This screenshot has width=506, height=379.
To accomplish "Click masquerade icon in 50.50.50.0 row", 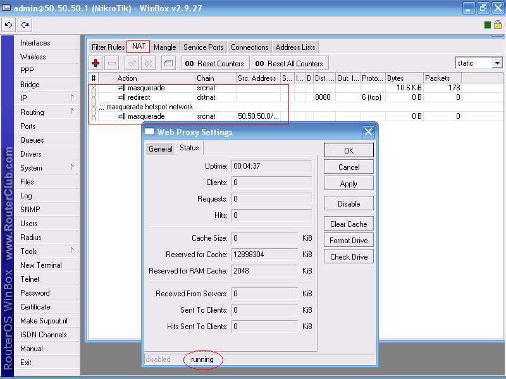I will [x=121, y=116].
